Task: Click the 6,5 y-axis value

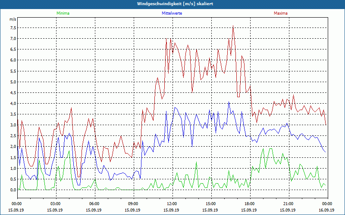Action: click(x=13, y=49)
